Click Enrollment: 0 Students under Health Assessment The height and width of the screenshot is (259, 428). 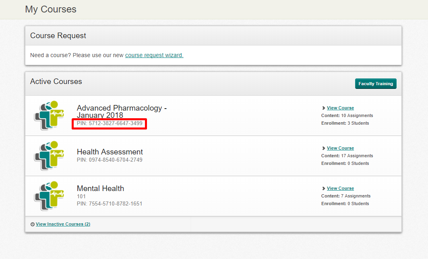345,163
